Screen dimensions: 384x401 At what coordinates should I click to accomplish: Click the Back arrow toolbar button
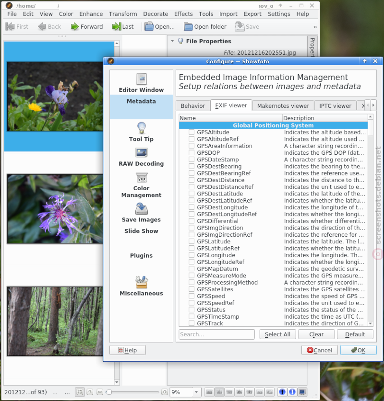pyautogui.click(x=49, y=27)
